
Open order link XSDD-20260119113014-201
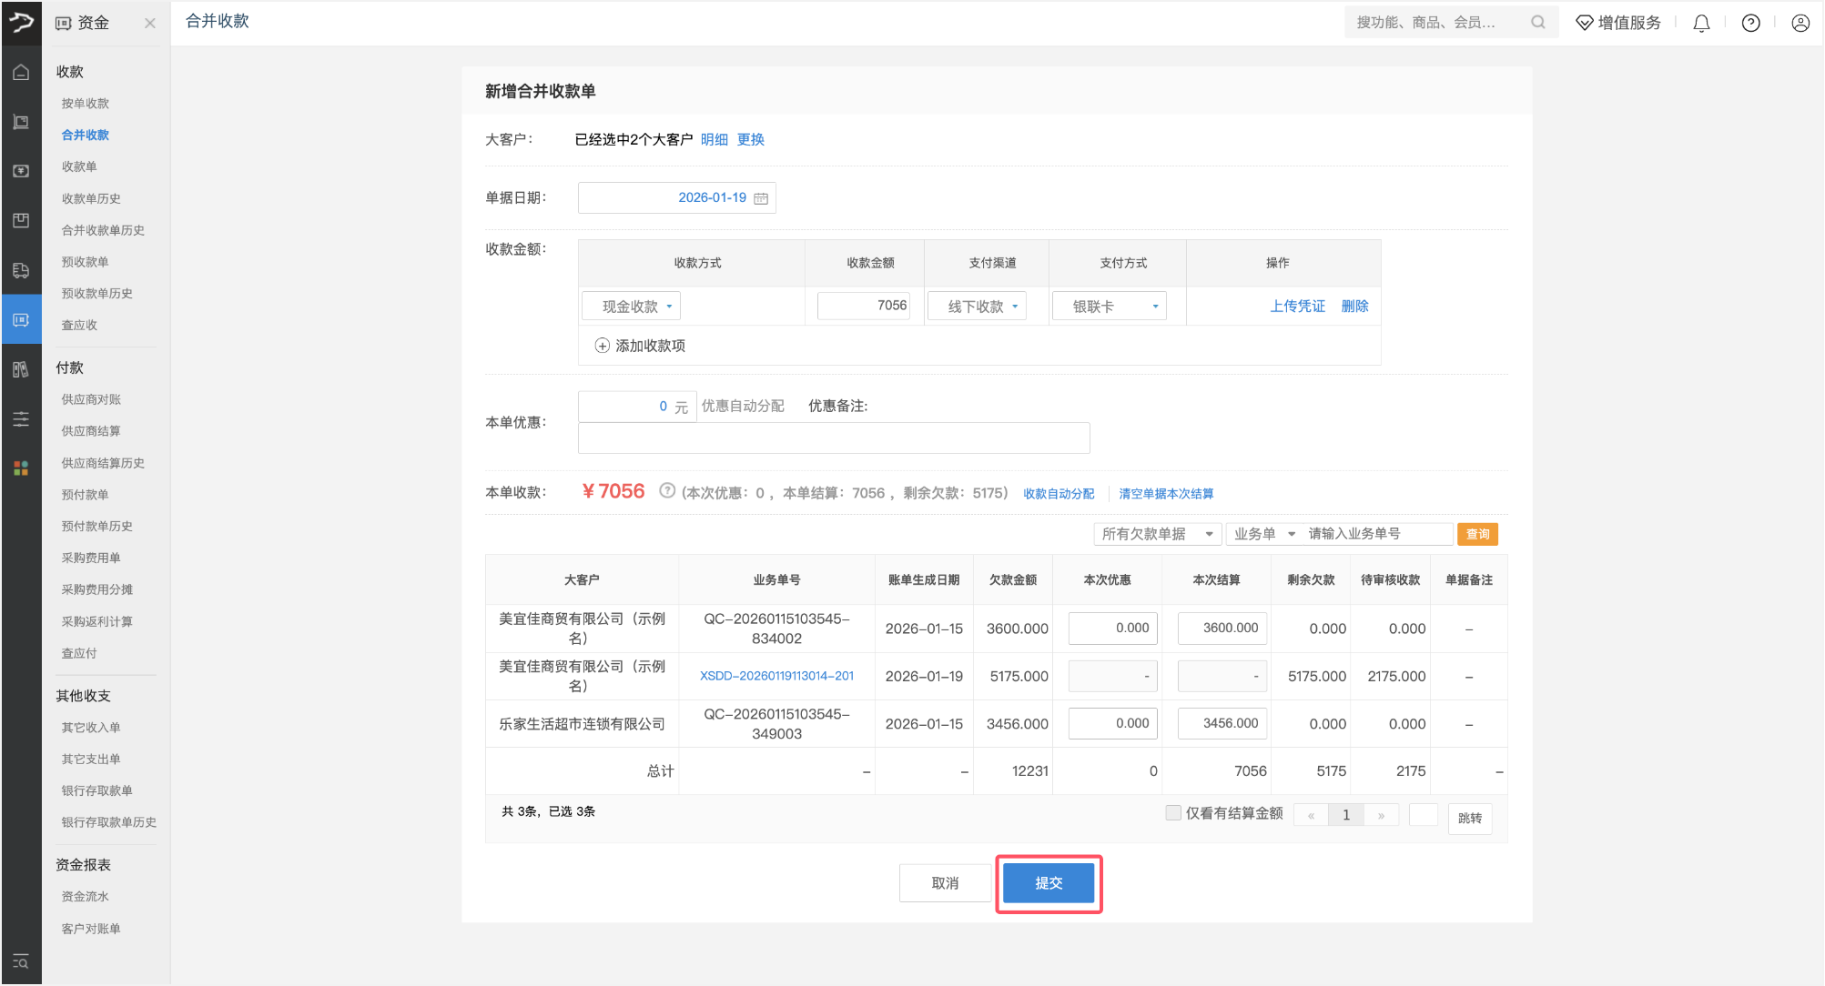point(776,676)
